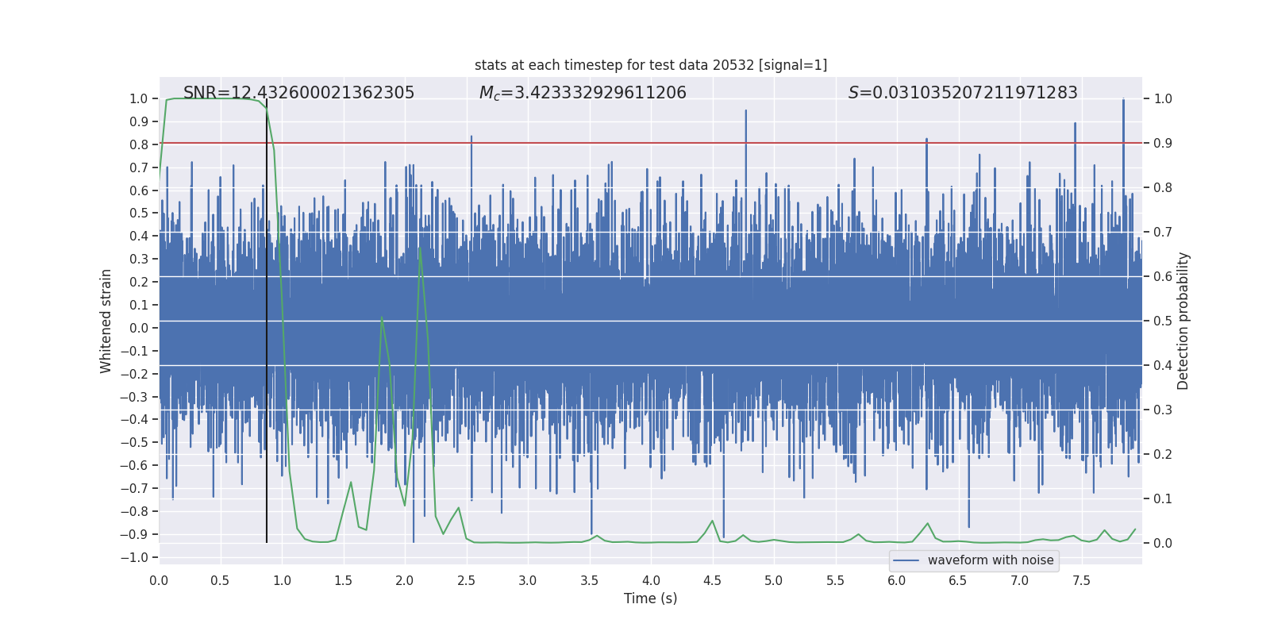
Task: Click the 2.5 tick label on the time axis
Action: (466, 581)
